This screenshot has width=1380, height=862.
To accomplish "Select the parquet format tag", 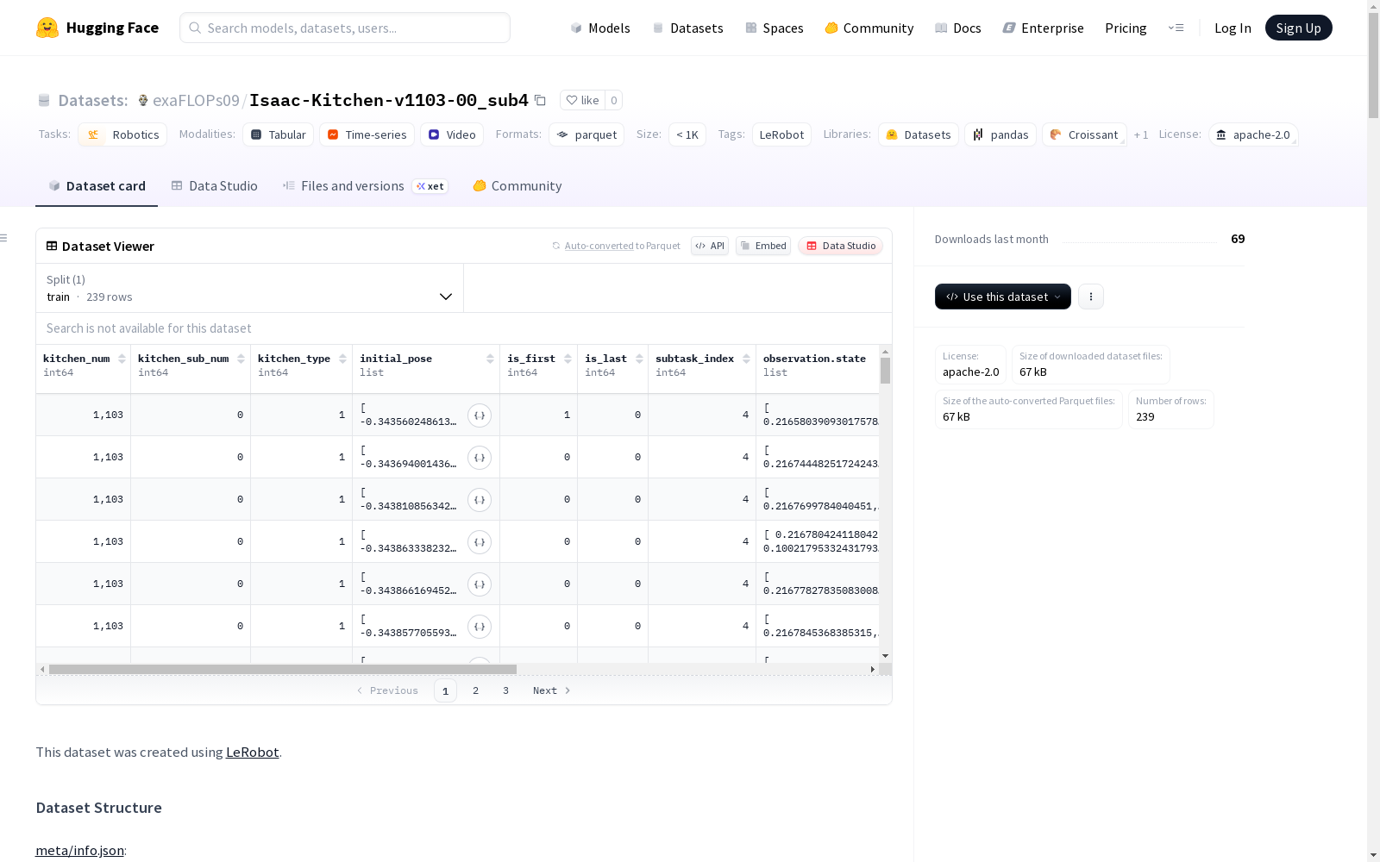I will coord(586,134).
